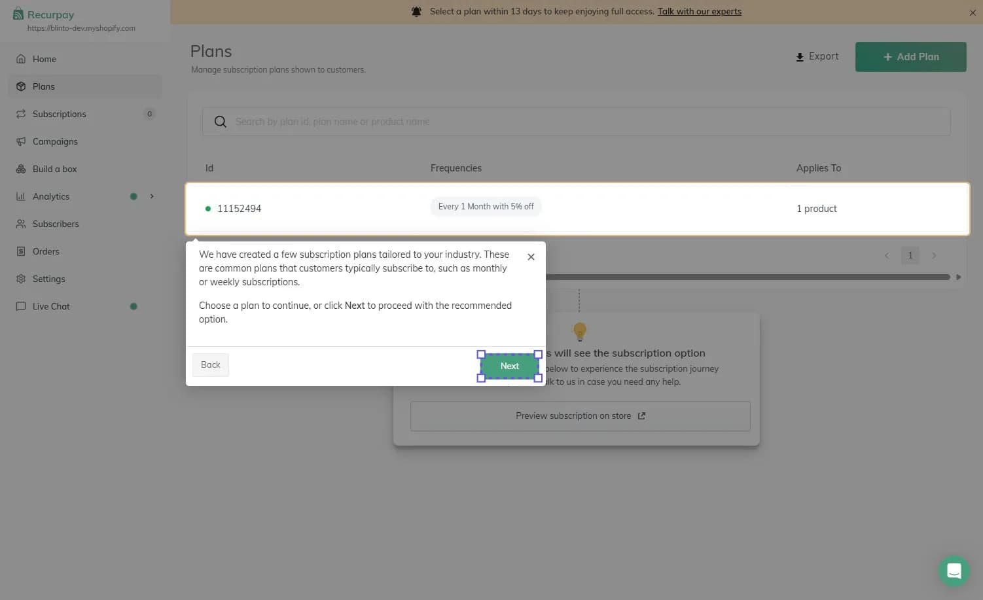Follow the Talk with our experts link
Viewport: 983px width, 600px height.
point(700,11)
